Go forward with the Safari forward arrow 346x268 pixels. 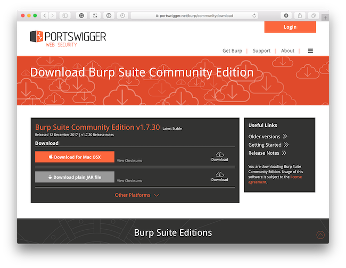(x=53, y=15)
